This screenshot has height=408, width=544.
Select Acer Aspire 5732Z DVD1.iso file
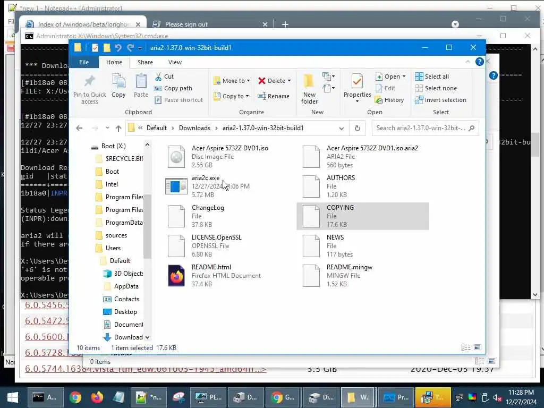[x=229, y=157]
